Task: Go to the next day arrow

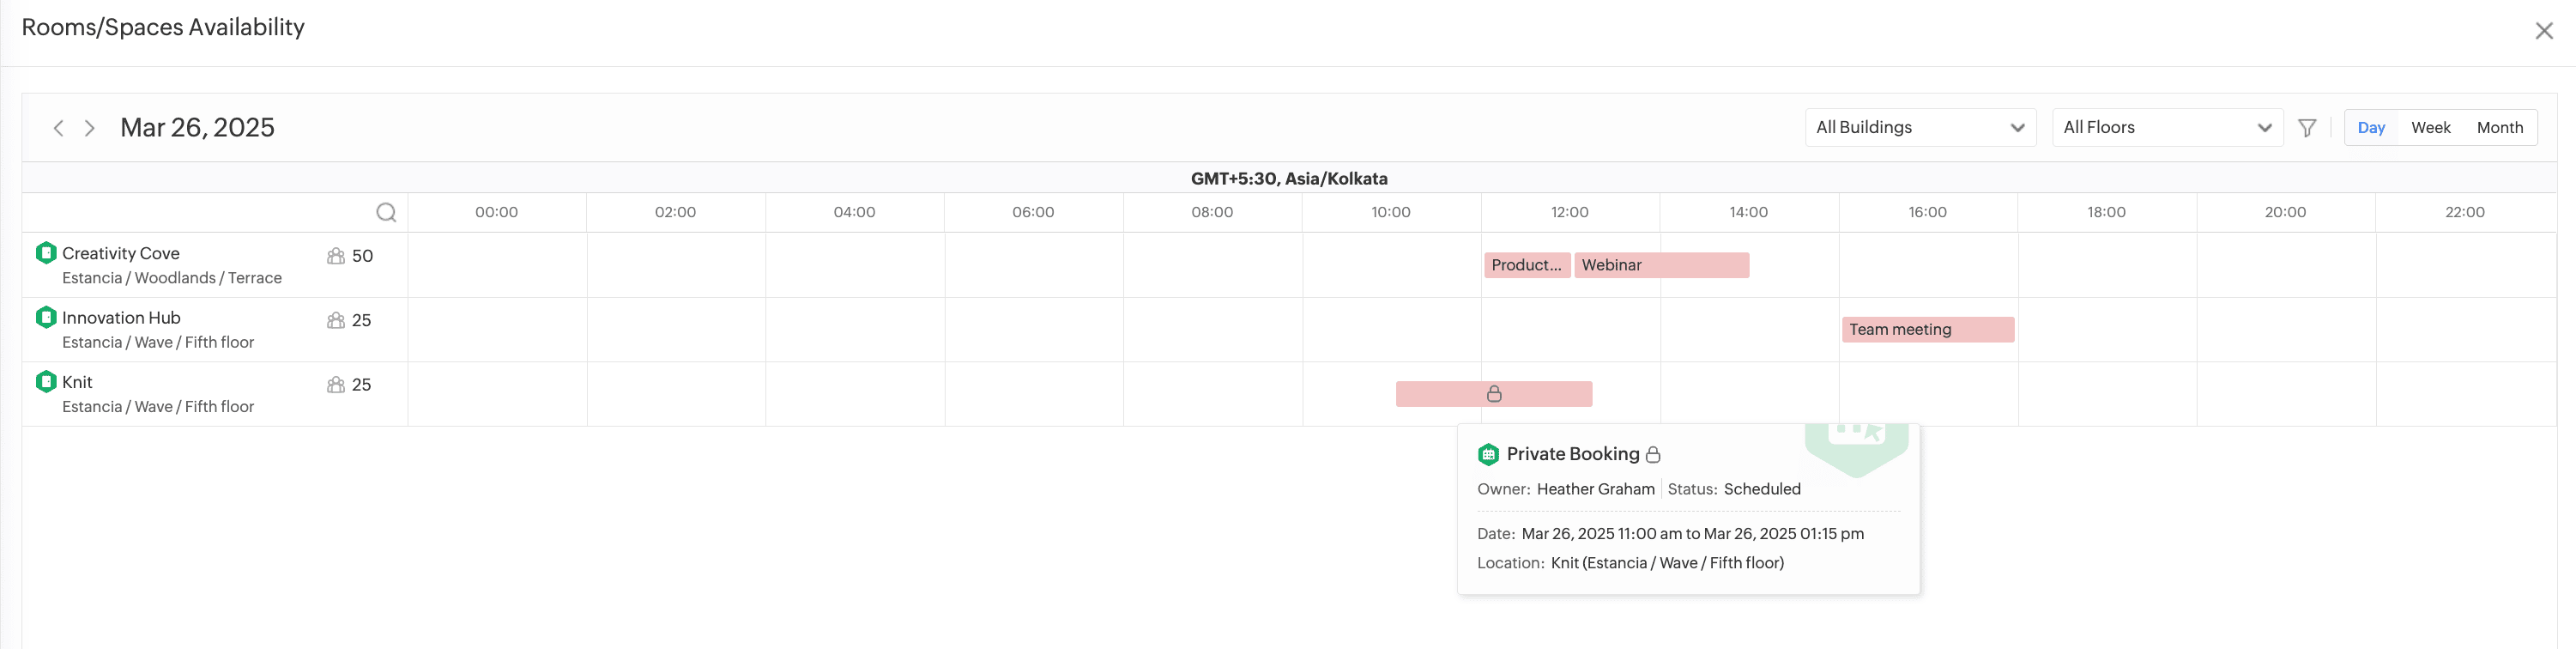Action: (x=90, y=128)
